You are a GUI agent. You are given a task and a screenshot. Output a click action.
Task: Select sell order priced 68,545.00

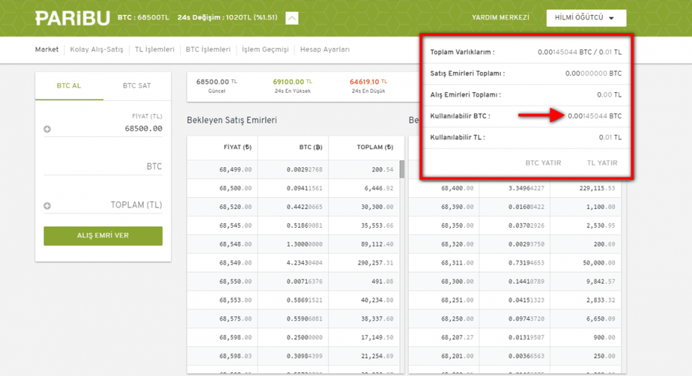(293, 226)
